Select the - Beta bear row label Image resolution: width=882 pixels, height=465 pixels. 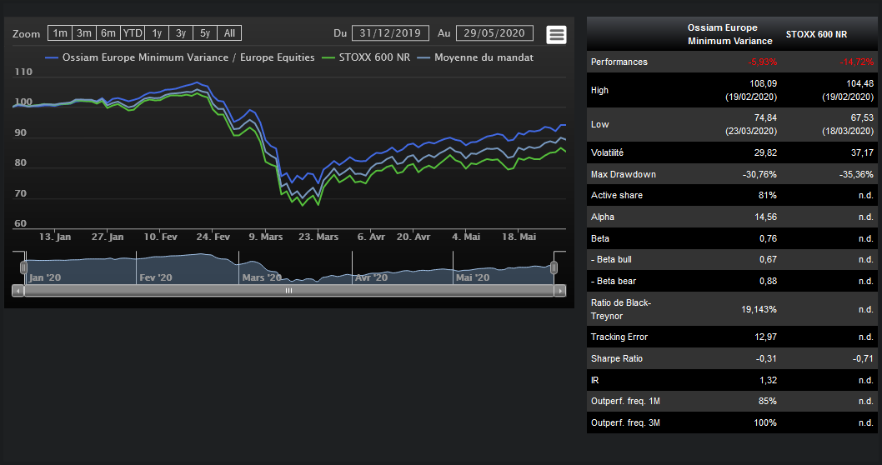(x=613, y=281)
